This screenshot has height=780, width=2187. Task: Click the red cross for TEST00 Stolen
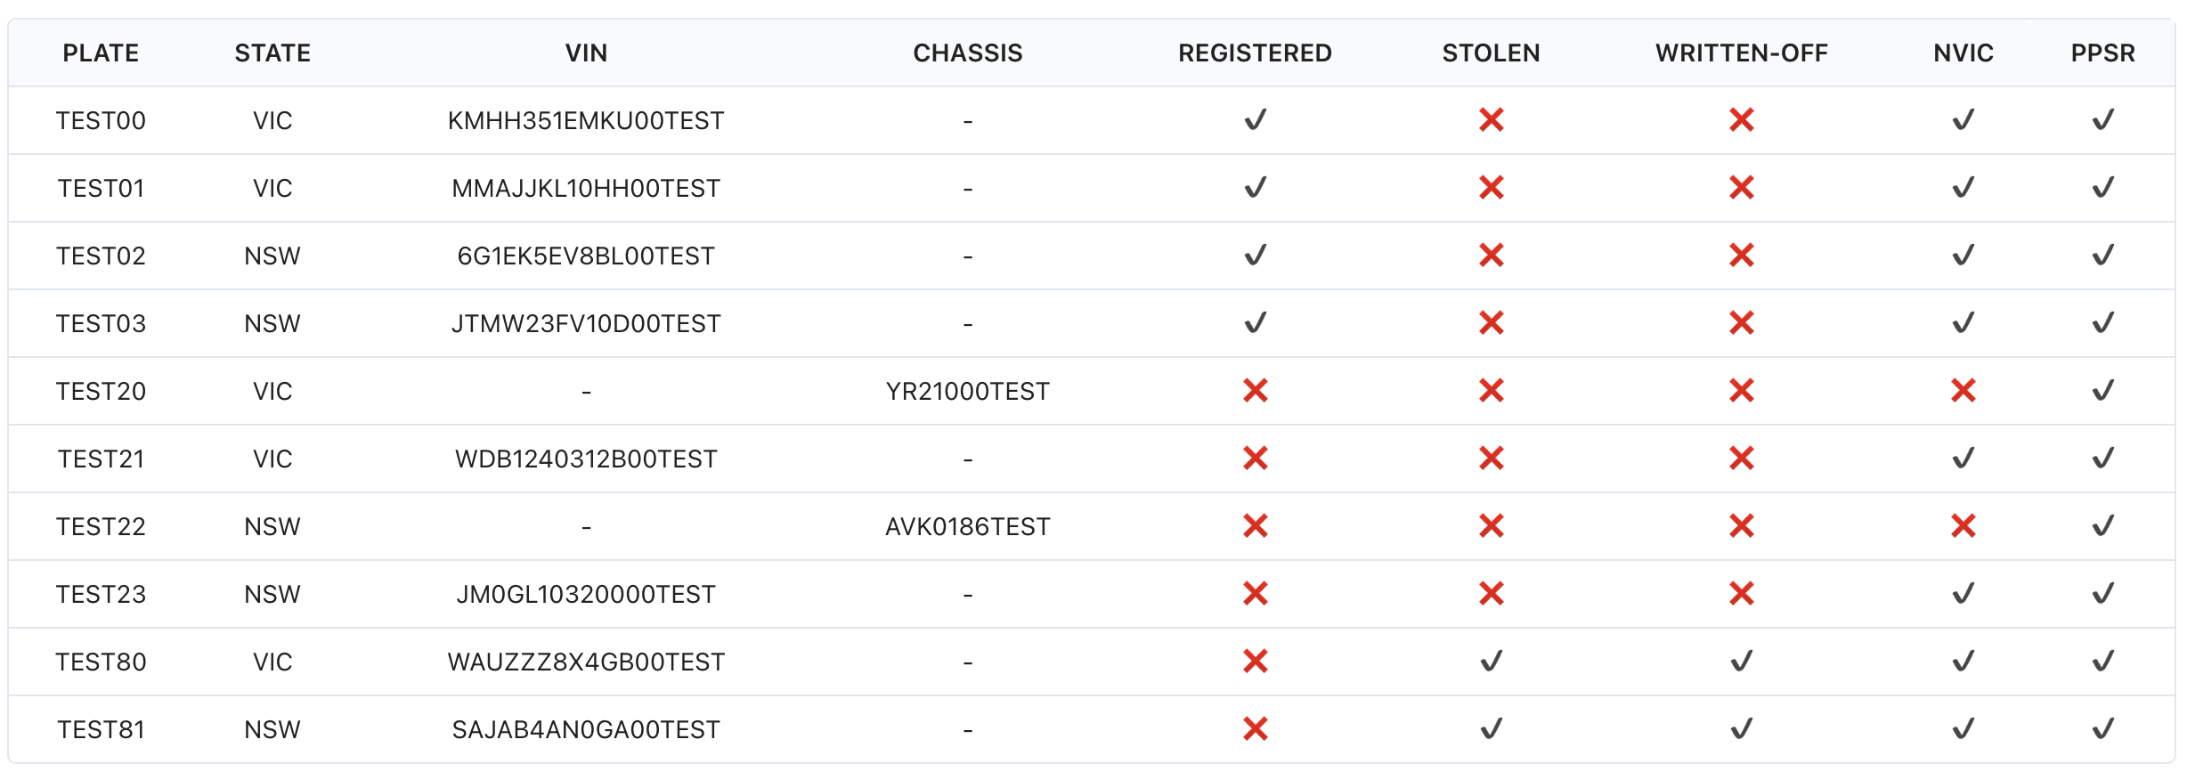tap(1491, 120)
